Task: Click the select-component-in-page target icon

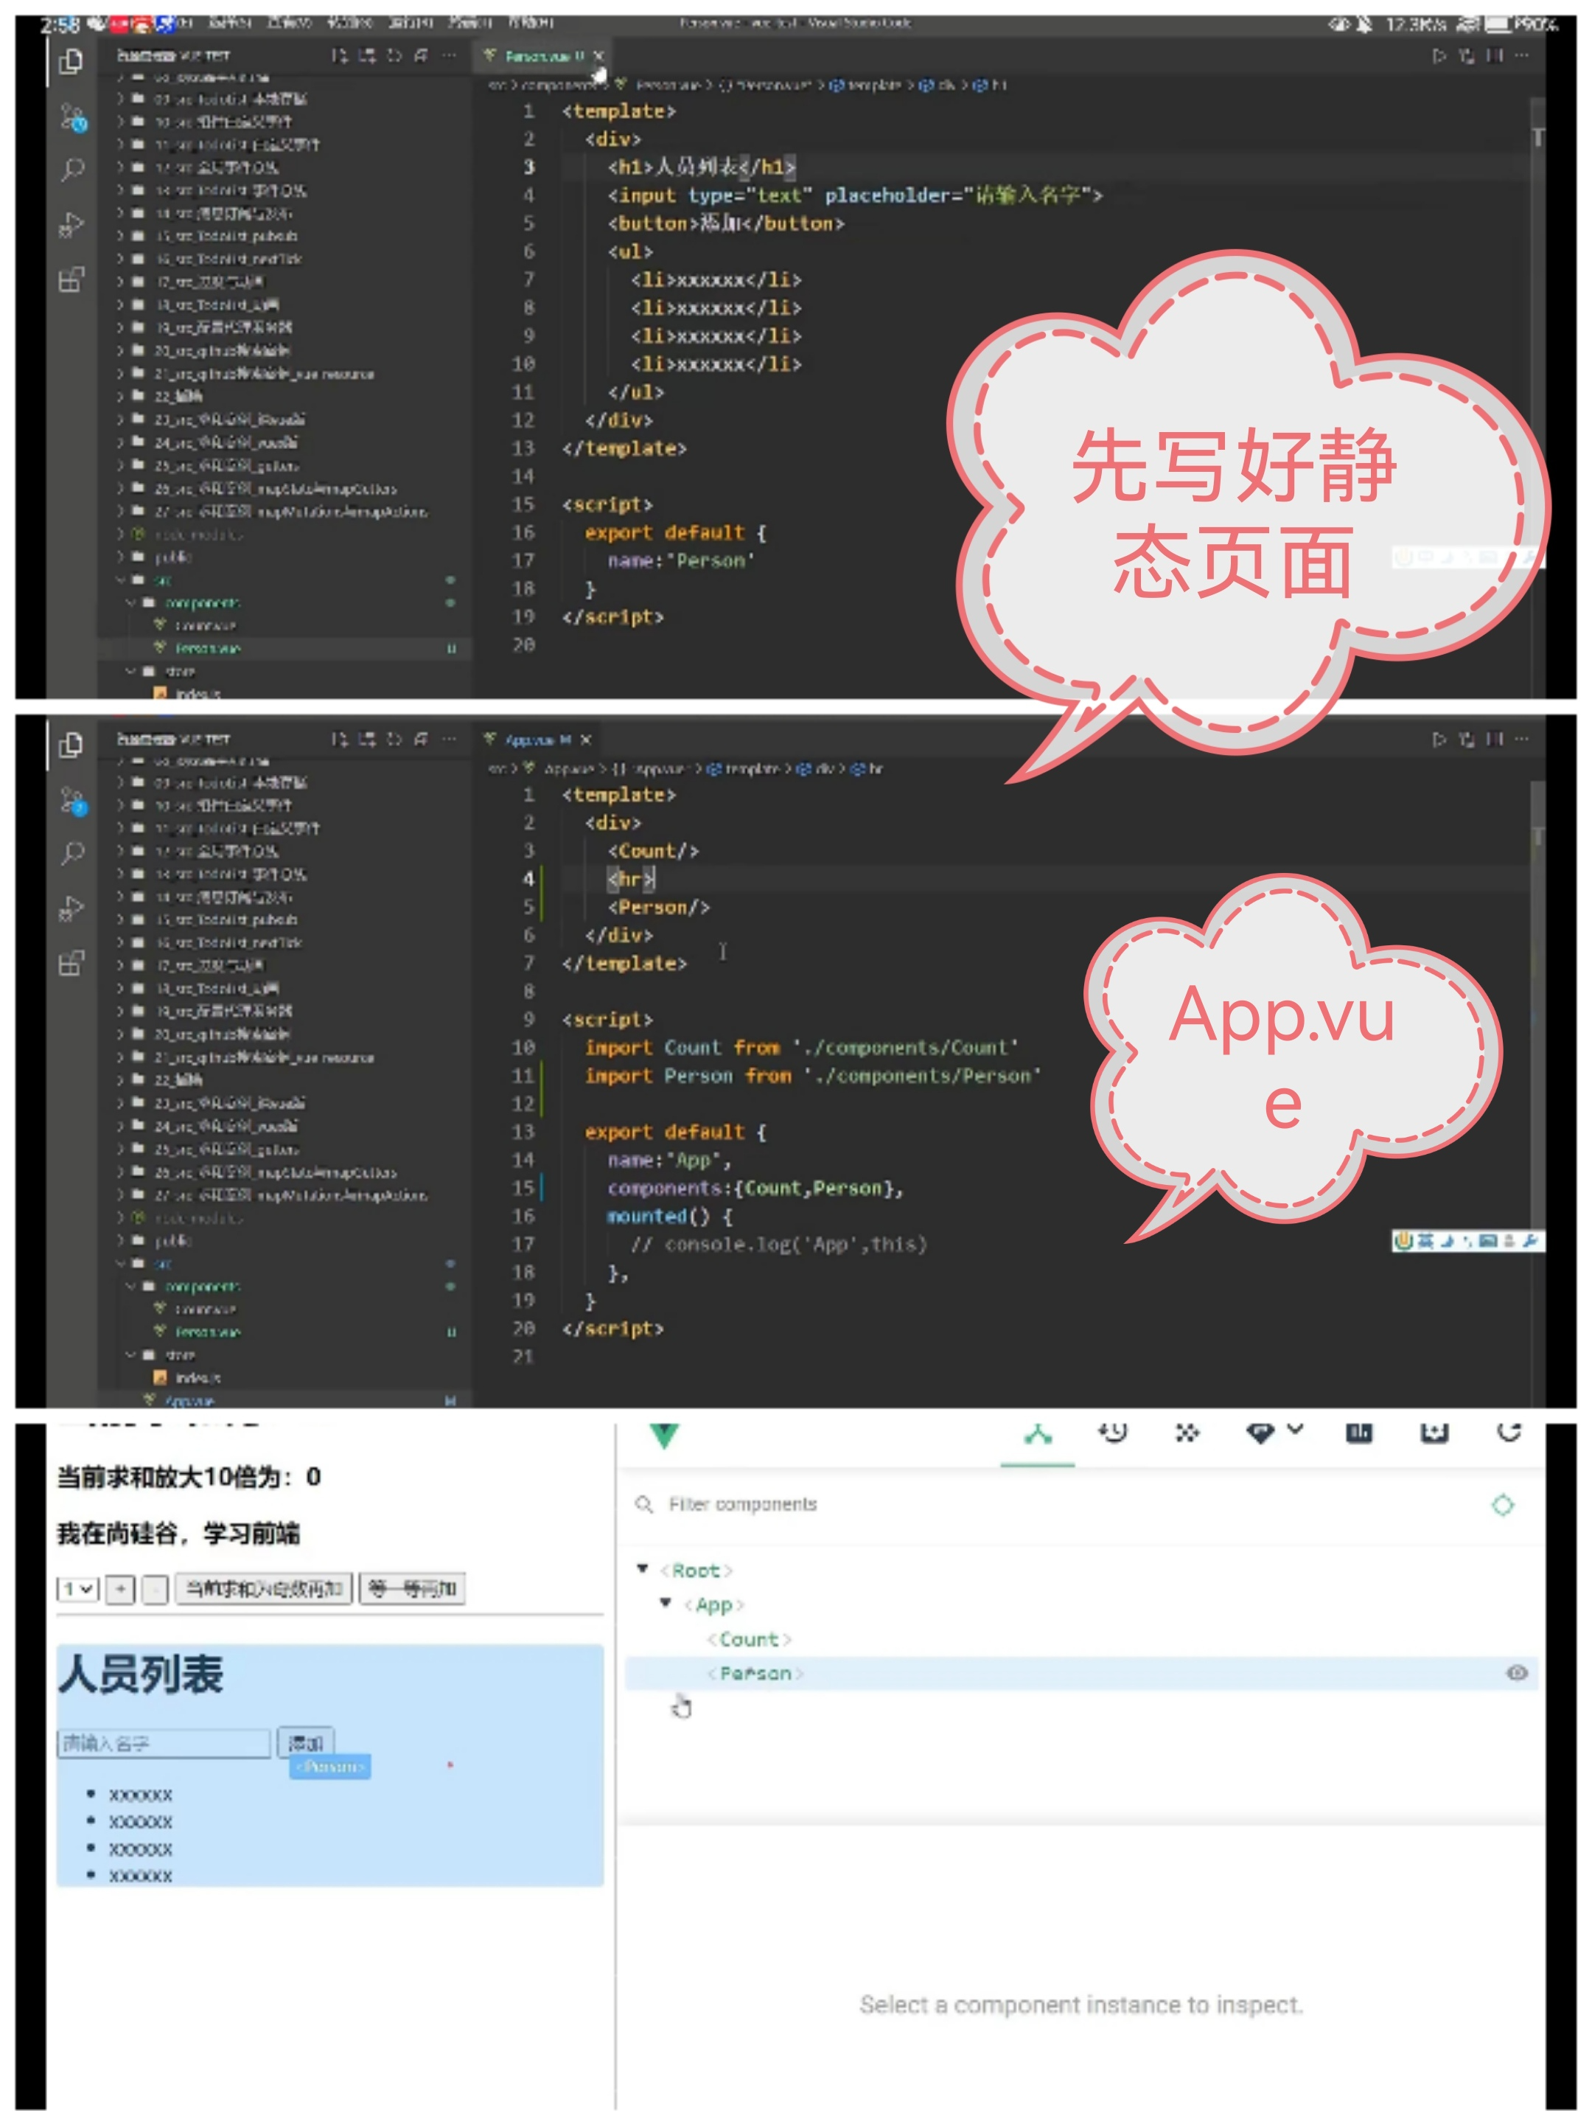Action: [x=1502, y=1506]
